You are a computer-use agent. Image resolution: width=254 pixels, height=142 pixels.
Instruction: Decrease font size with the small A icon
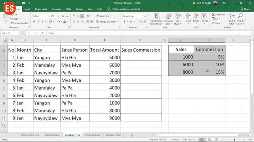67,16
